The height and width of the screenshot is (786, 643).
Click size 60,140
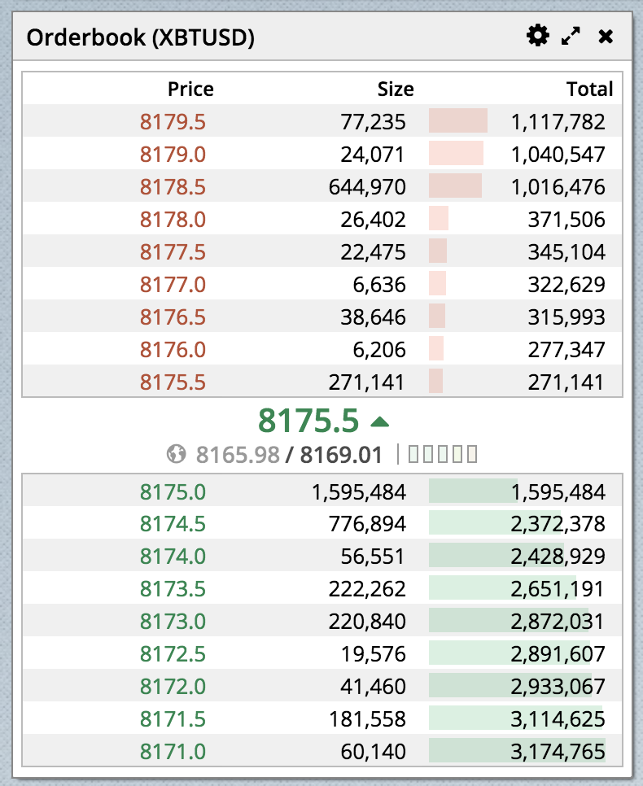coord(373,753)
